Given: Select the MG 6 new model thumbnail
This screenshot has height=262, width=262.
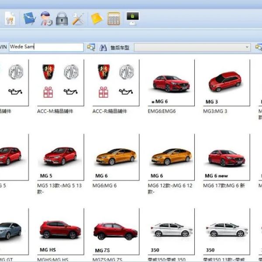Looking at the screenshot, I should [226, 157].
